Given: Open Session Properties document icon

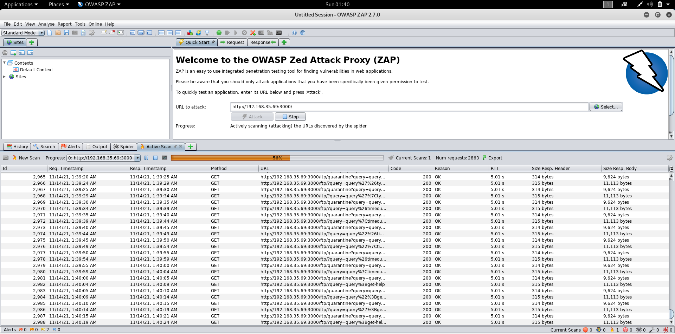Looking at the screenshot, I should pos(83,33).
